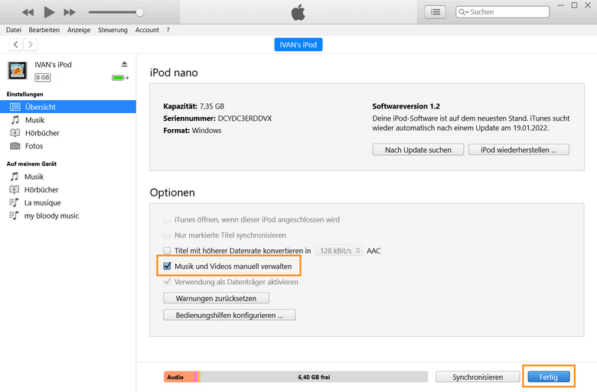Click the Kapazität 7,35 GB text

click(194, 106)
